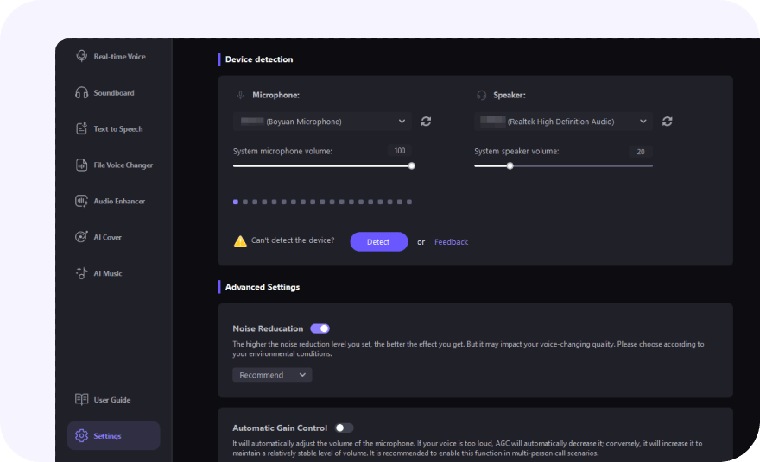Click the Noise Reducation label text
This screenshot has height=462, width=760.
[268, 328]
